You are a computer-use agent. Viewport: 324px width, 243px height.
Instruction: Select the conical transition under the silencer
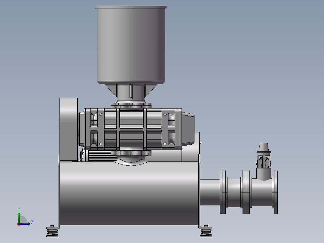tap(131, 91)
